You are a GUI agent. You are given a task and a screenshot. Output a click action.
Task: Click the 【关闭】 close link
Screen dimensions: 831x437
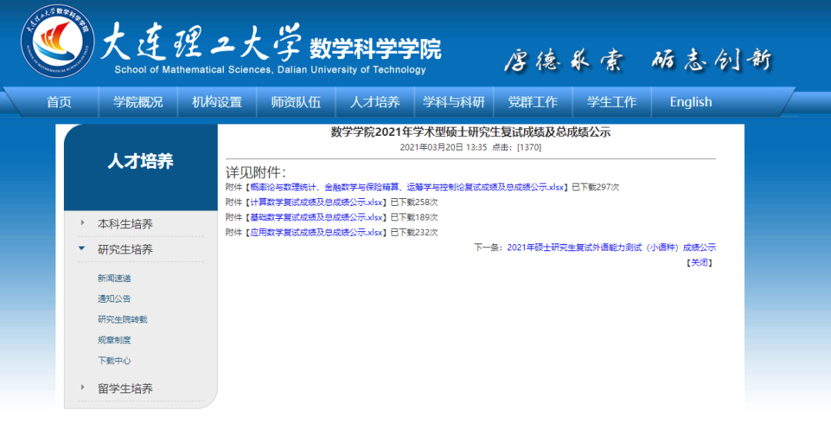pos(699,263)
